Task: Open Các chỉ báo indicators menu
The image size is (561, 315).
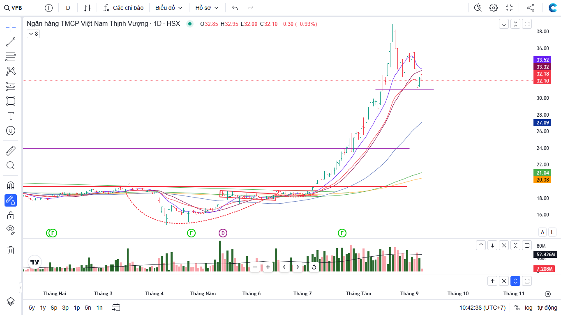Action: pyautogui.click(x=123, y=8)
